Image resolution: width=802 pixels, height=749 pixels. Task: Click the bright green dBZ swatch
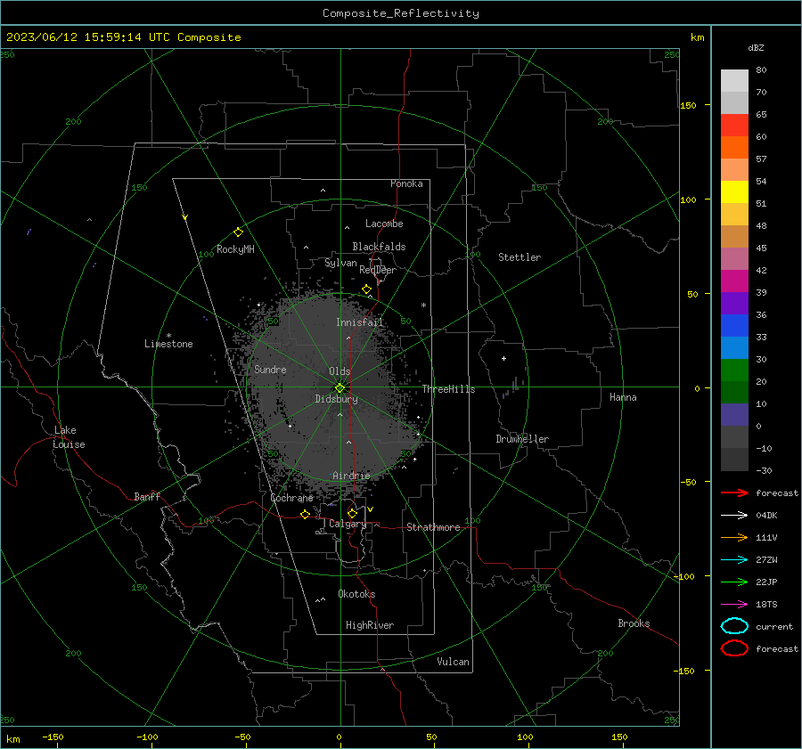click(x=734, y=370)
